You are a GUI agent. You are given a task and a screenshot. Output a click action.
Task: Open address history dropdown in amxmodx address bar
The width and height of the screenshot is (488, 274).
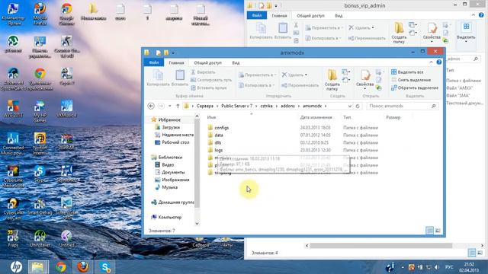(x=349, y=106)
